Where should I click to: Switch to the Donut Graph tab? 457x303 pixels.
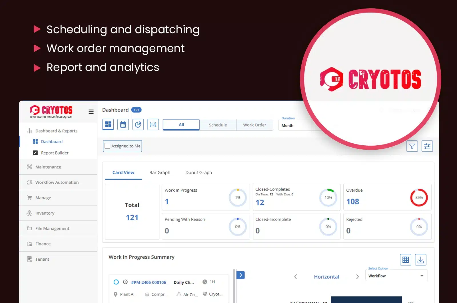tap(198, 173)
